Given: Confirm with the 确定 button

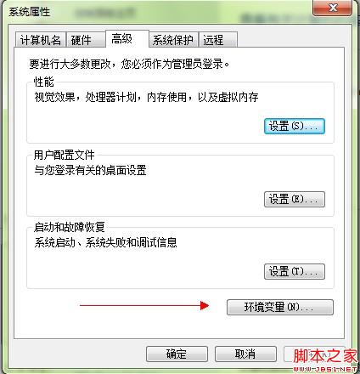Looking at the screenshot, I should click(177, 354).
